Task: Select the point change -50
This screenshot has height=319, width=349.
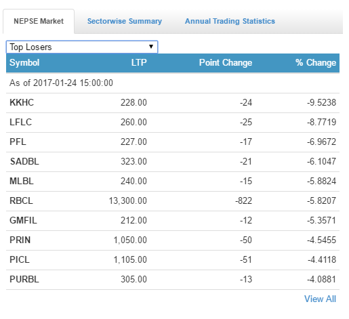Action: [x=246, y=240]
